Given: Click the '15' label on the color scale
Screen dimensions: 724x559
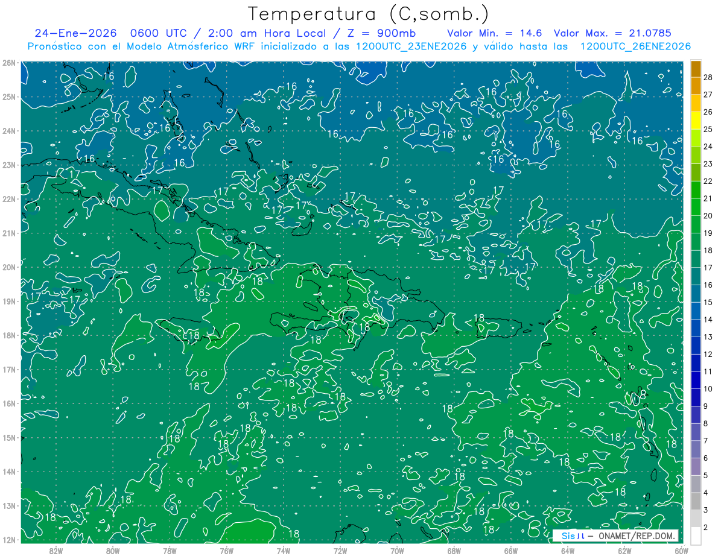Looking at the screenshot, I should [x=708, y=302].
